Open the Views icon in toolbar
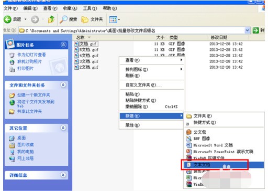The image size is (268, 191). pyautogui.click(x=113, y=19)
